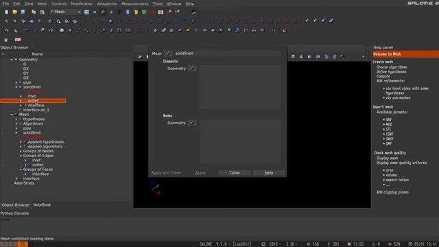Click the yellow notepad module icon
The height and width of the screenshot is (247, 439).
pyautogui.click(x=136, y=12)
